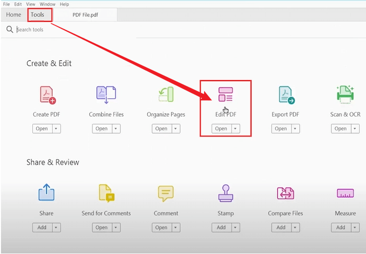Click Add button under Compare Files

click(281, 227)
